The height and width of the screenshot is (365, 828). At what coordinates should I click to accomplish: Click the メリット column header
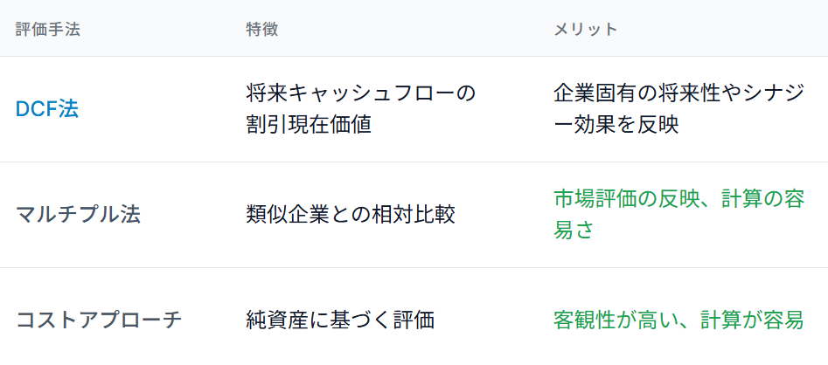(586, 29)
